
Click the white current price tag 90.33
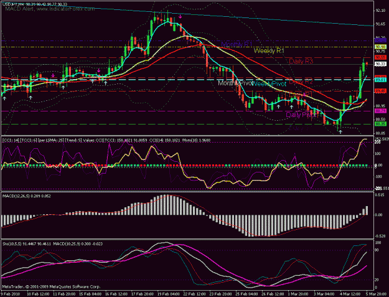[x=380, y=64]
